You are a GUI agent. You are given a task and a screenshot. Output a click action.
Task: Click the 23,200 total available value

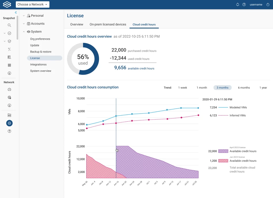[212, 168]
